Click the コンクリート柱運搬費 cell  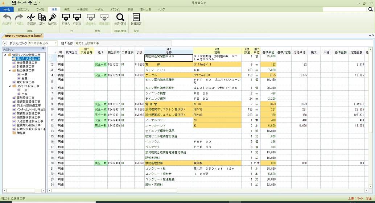[x=169, y=179]
